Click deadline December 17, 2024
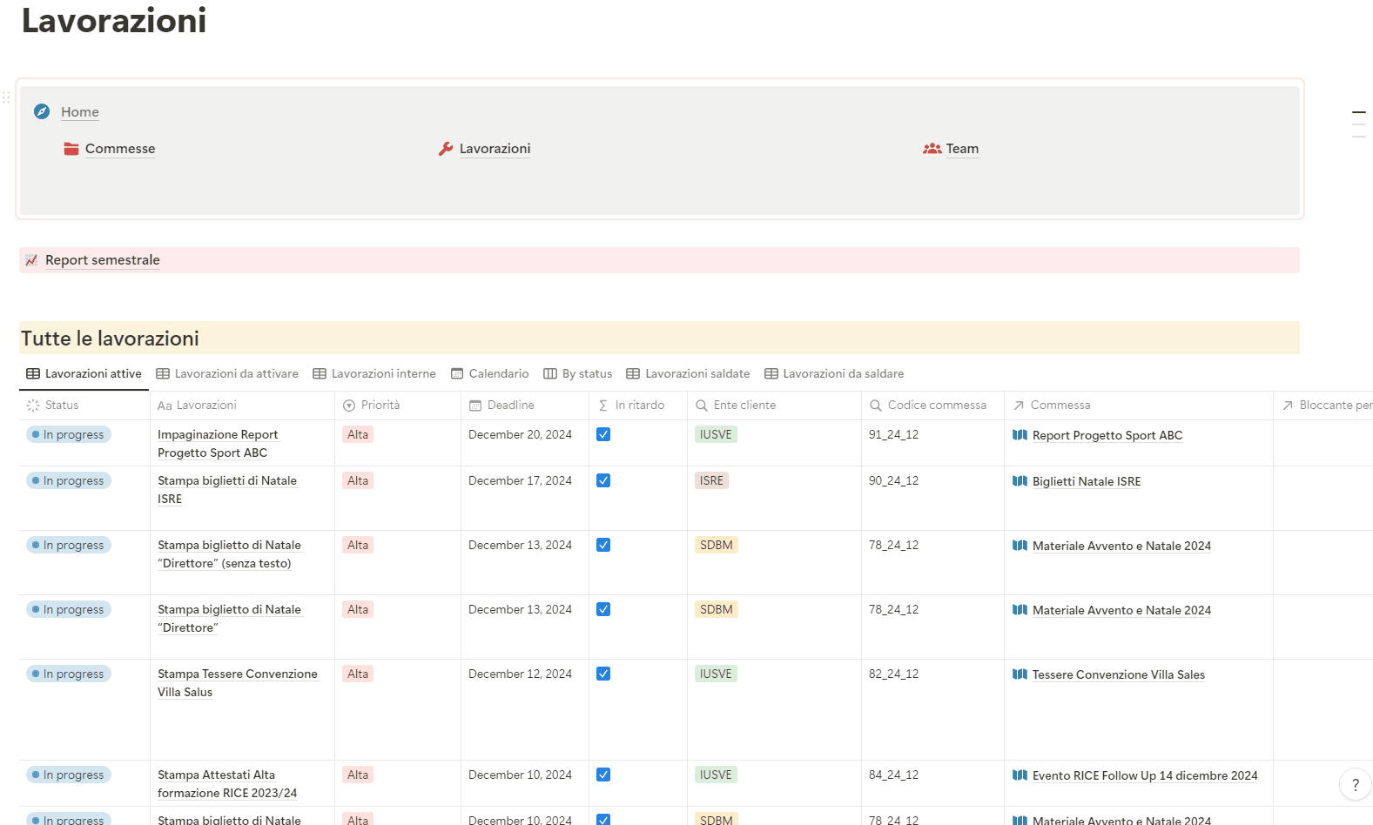This screenshot has width=1373, height=825. (520, 480)
